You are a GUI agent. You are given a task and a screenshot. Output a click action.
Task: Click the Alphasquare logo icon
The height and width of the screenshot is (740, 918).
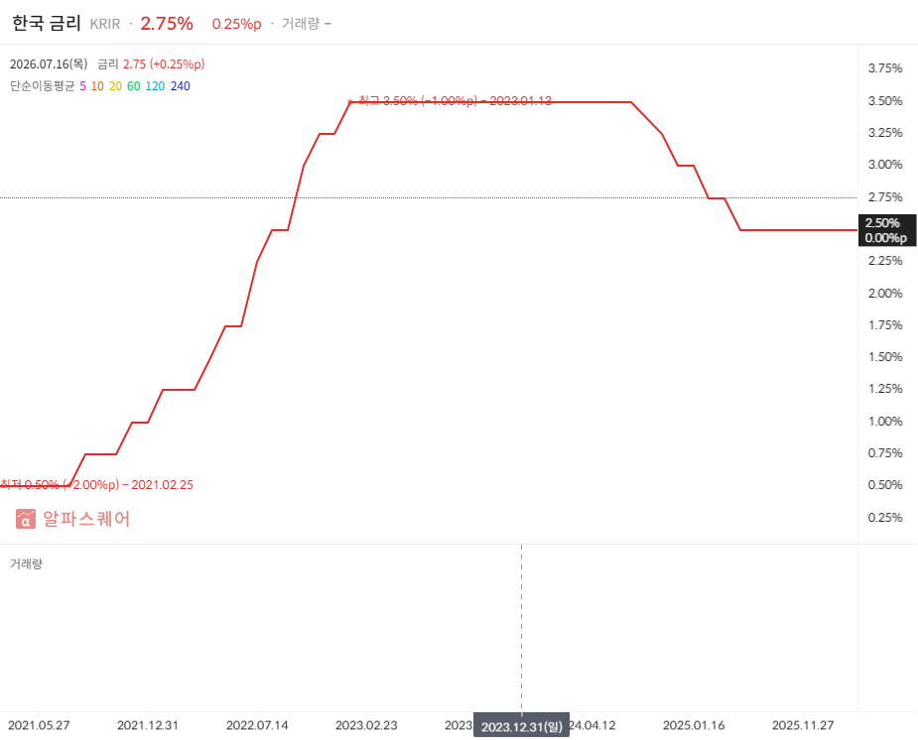pyautogui.click(x=25, y=519)
